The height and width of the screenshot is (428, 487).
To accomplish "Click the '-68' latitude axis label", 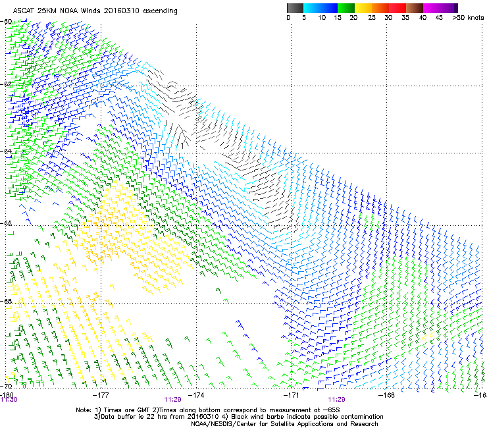I will 6,301.
